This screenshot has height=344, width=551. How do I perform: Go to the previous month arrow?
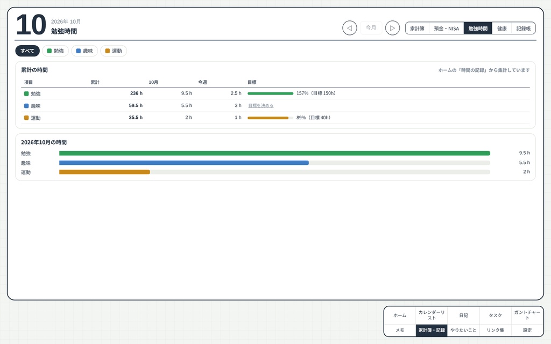350,28
